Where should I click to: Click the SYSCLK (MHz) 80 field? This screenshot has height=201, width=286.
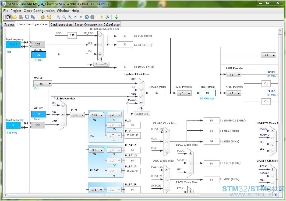click(157, 93)
